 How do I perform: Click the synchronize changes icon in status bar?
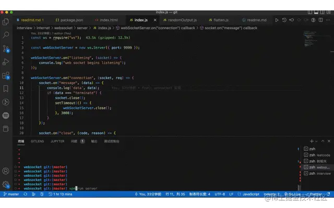point(26,194)
